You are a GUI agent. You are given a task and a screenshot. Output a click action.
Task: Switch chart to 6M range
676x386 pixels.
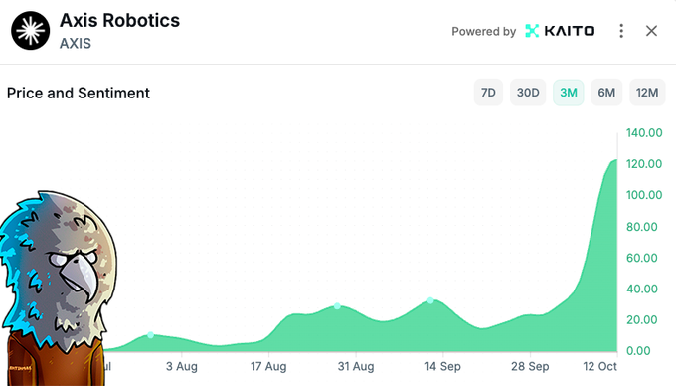click(x=606, y=93)
